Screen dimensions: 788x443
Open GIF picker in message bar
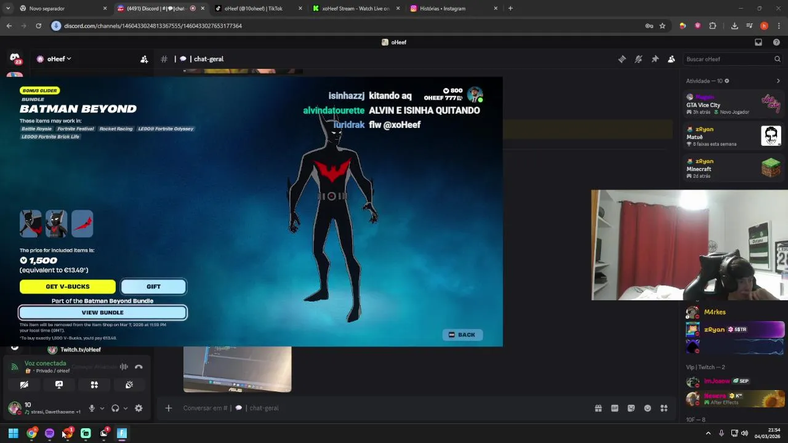pyautogui.click(x=614, y=408)
